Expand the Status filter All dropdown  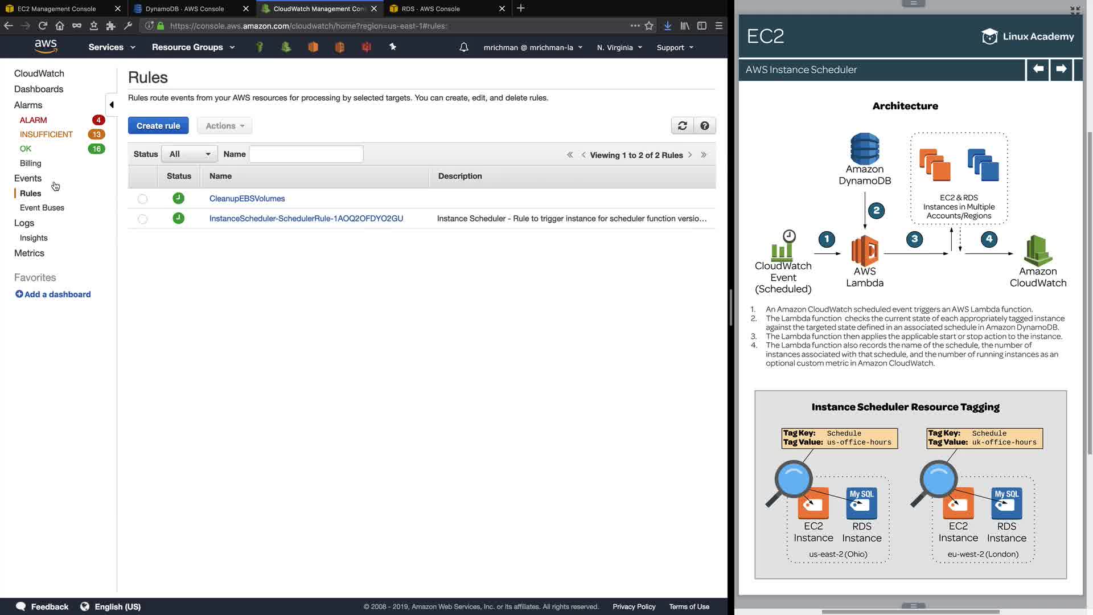[189, 154]
